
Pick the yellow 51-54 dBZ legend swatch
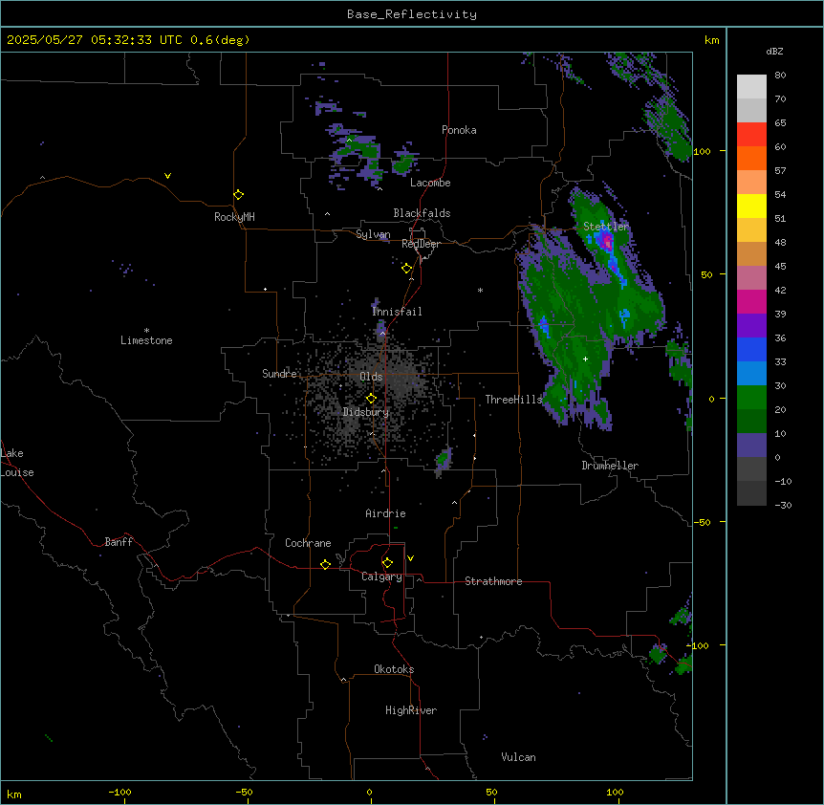pos(751,206)
